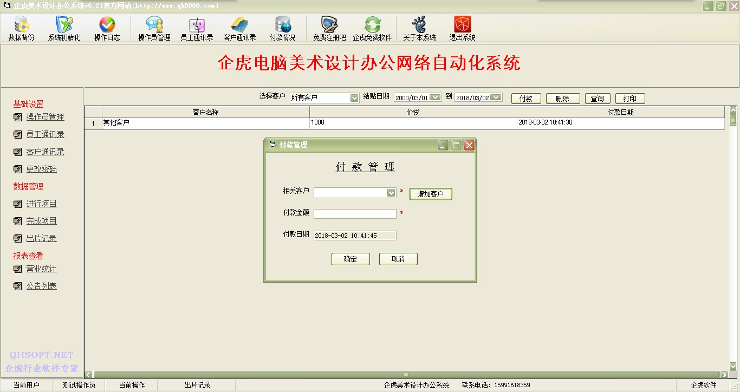The height and width of the screenshot is (392, 740).
Task: Select row header number 1
Action: 93,123
